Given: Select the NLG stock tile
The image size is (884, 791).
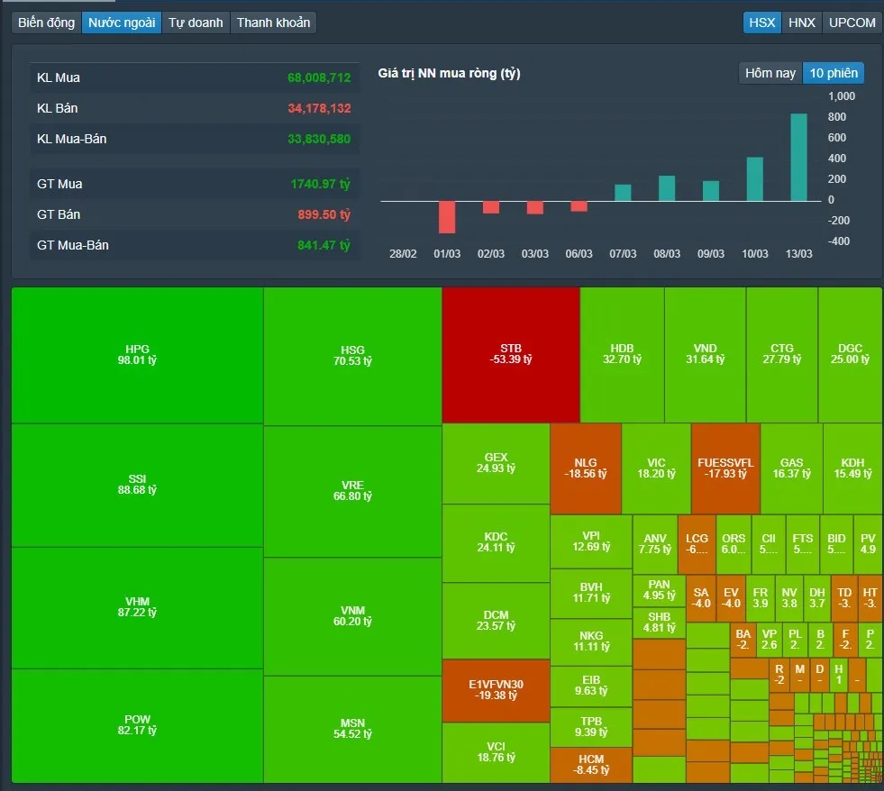Looking at the screenshot, I should [586, 468].
